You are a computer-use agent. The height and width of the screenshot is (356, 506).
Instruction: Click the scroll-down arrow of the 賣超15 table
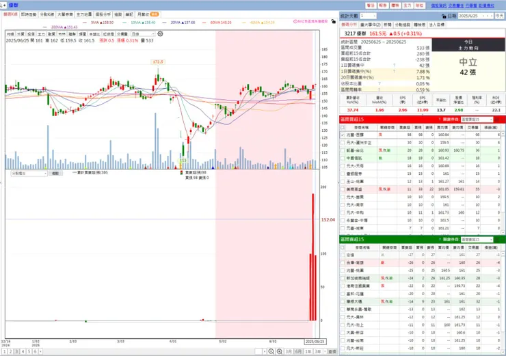503,351
